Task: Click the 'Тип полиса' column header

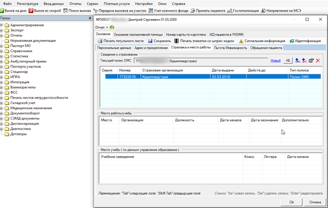Action: (x=304, y=70)
